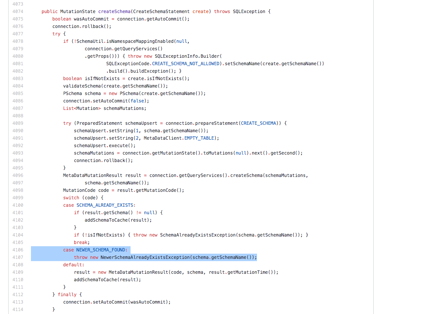
Task: Click the SCHEMA_ALREADY_EXISTS case label link
Action: point(106,205)
